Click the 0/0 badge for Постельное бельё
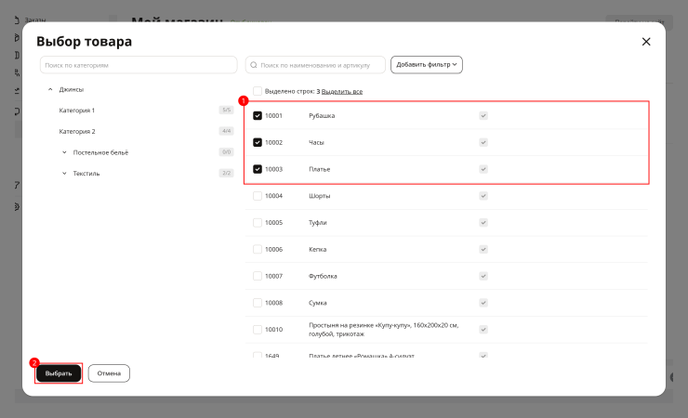 click(x=227, y=152)
